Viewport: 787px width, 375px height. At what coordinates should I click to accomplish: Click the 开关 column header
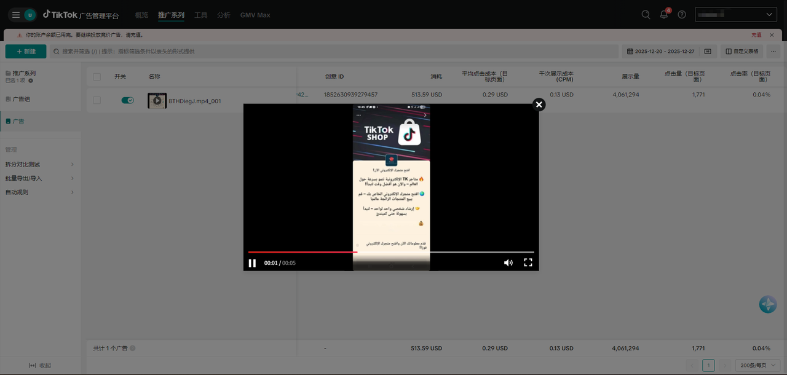point(120,77)
